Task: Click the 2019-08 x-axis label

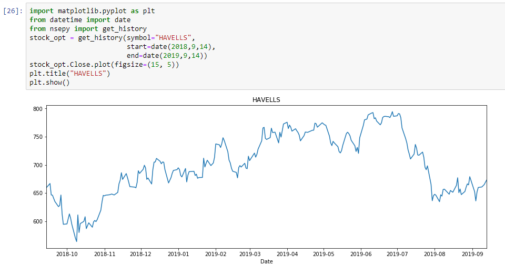Action: [435, 254]
